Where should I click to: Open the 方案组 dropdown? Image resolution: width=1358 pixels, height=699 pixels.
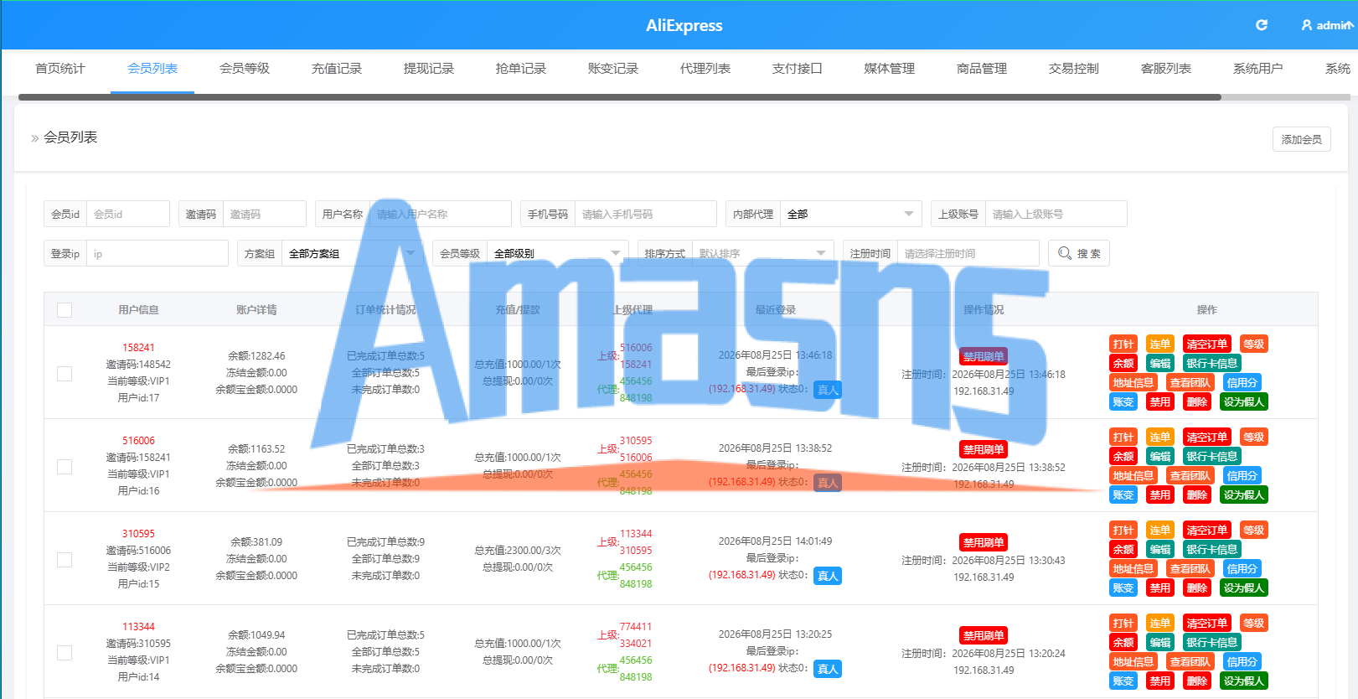[x=352, y=253]
